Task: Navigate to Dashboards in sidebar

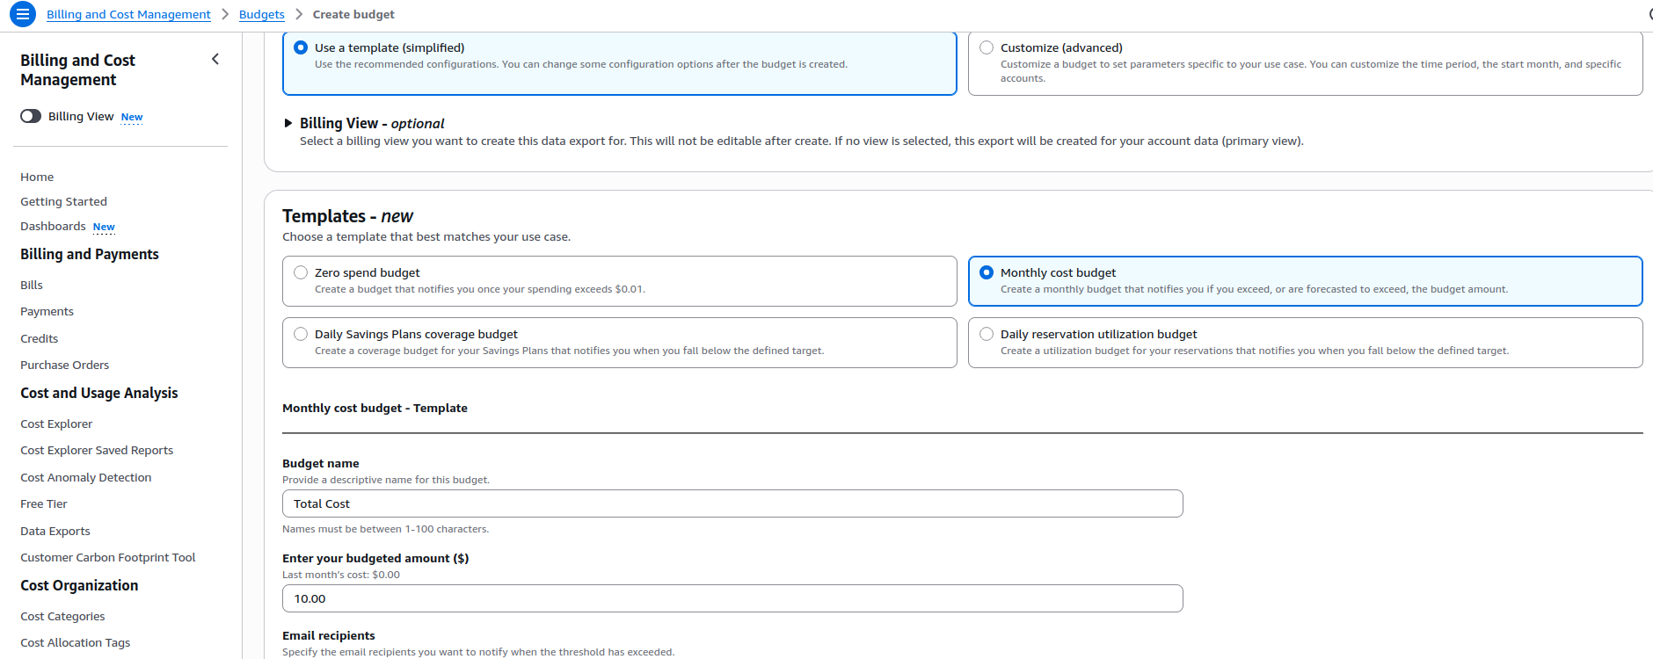Action: 53,226
